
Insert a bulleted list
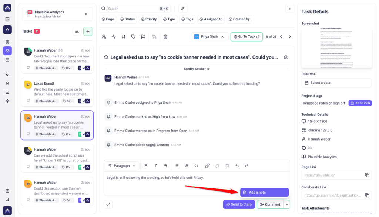(177, 166)
